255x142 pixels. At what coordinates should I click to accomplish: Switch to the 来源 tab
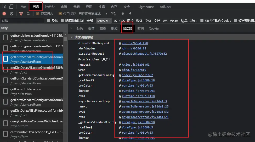[64, 7]
